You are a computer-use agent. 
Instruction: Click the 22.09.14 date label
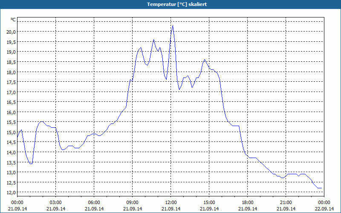pos(324,209)
